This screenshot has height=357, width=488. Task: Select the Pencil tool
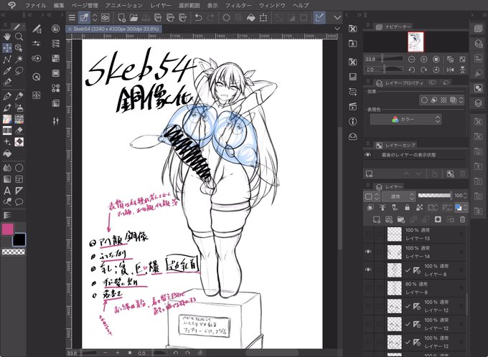click(19, 96)
